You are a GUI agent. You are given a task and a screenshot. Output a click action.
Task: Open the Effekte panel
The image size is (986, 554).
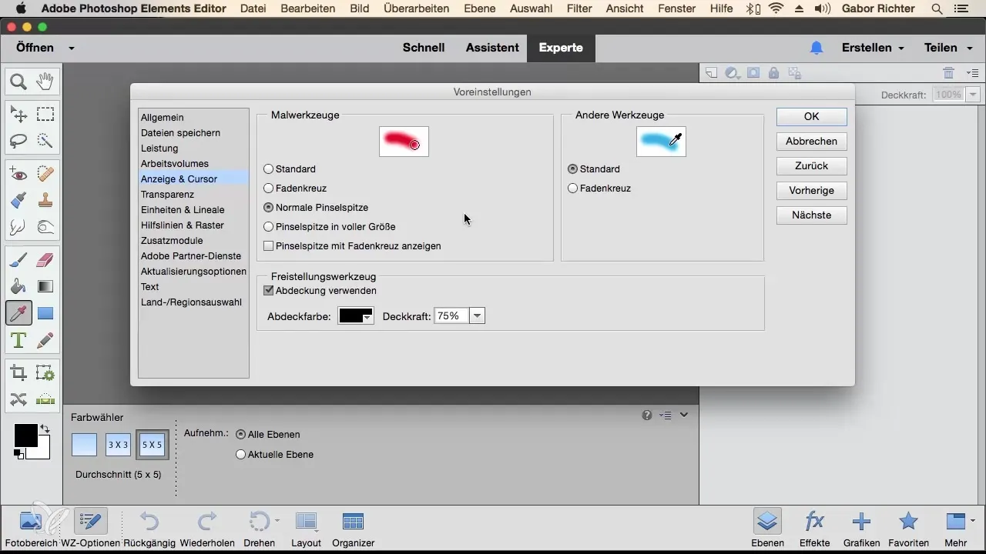814,529
